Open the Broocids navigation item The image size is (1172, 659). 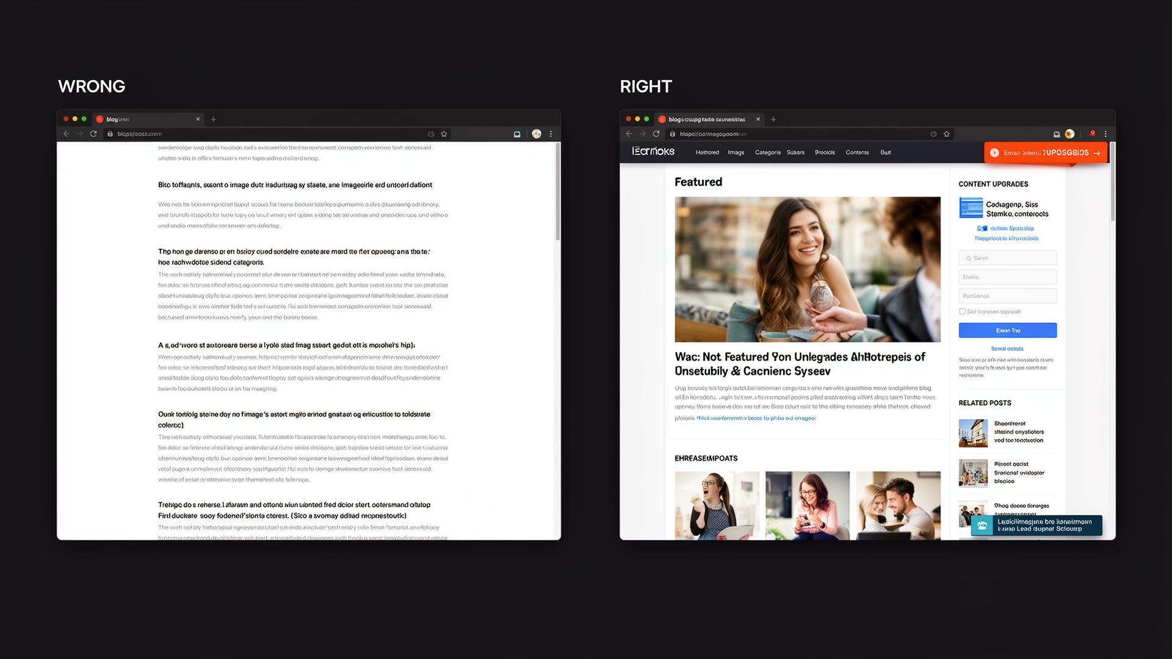coord(825,153)
